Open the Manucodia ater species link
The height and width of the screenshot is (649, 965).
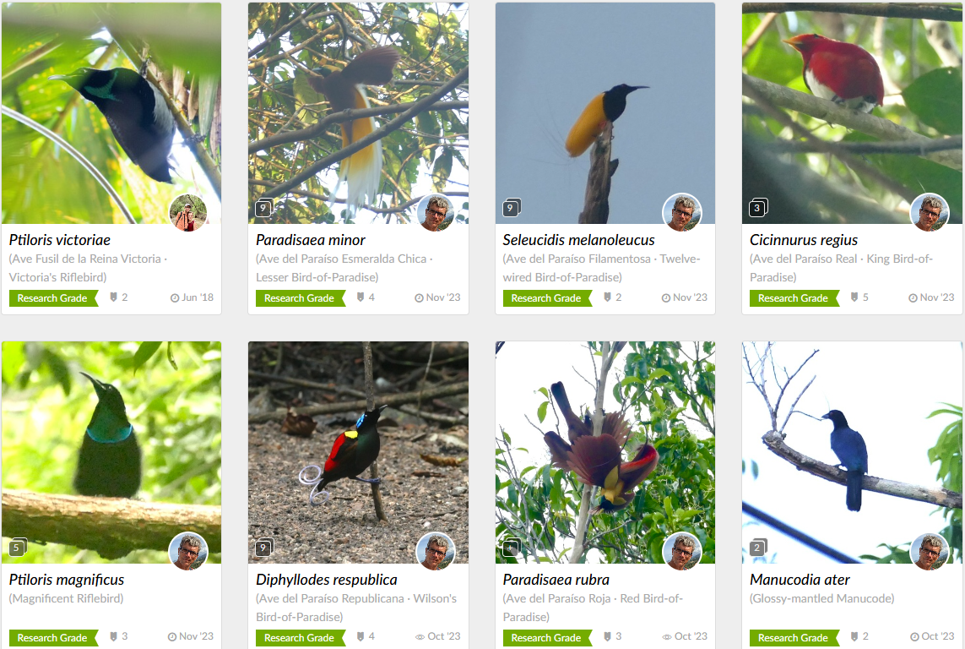pyautogui.click(x=800, y=580)
